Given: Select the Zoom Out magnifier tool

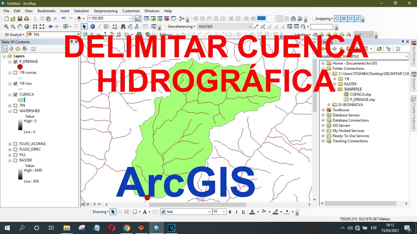Looking at the screenshot, I should pos(13,27).
